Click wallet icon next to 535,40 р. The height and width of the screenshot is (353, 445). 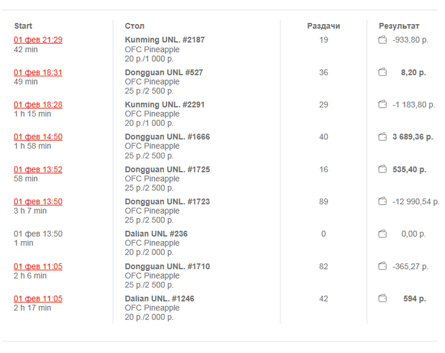click(x=383, y=169)
